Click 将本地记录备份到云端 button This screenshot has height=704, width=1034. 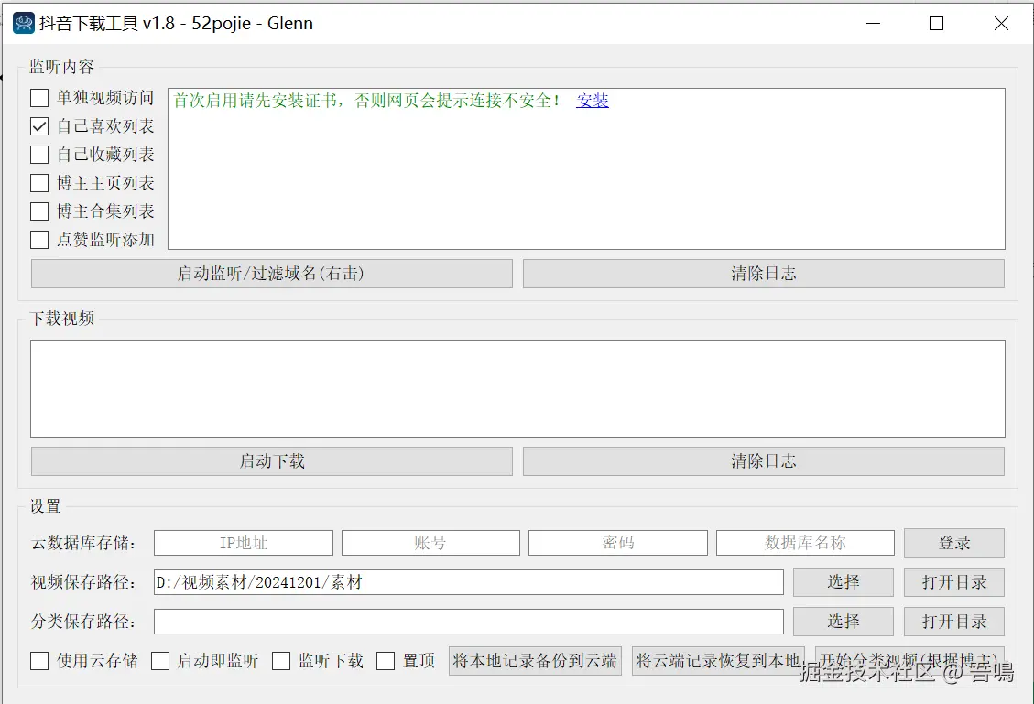pos(535,661)
